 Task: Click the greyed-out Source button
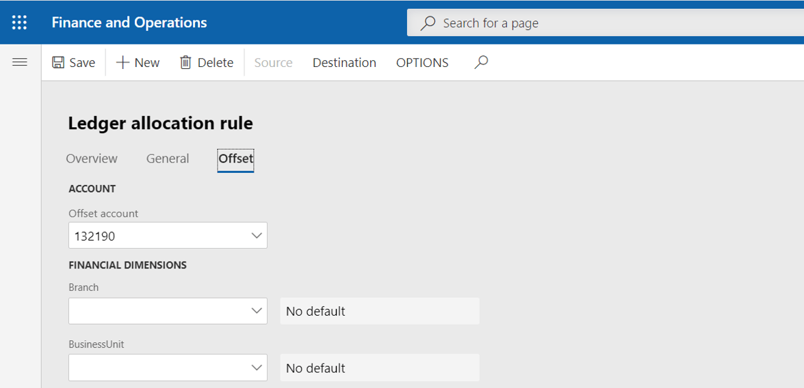tap(273, 62)
